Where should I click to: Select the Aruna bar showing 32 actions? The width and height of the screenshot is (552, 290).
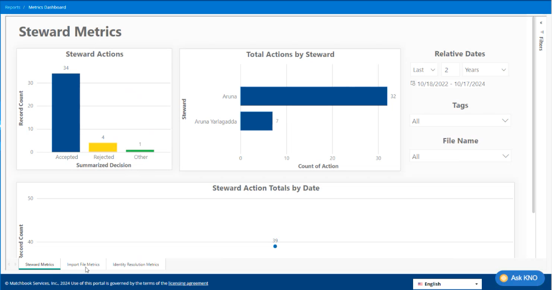click(x=314, y=96)
